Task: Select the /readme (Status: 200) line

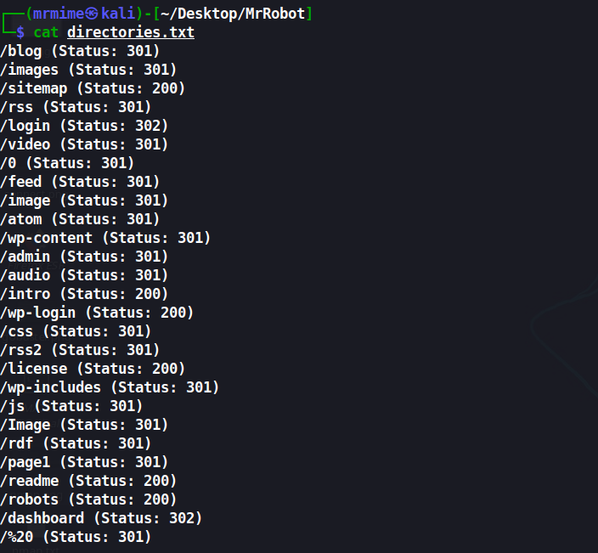Action: tap(88, 481)
